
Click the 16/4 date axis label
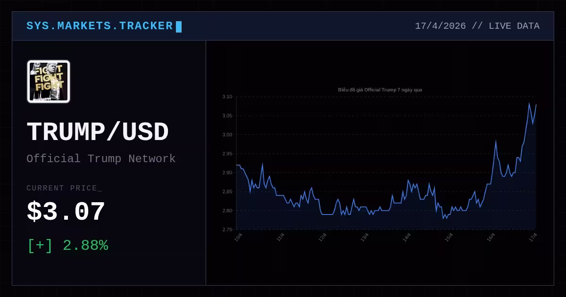click(x=491, y=237)
